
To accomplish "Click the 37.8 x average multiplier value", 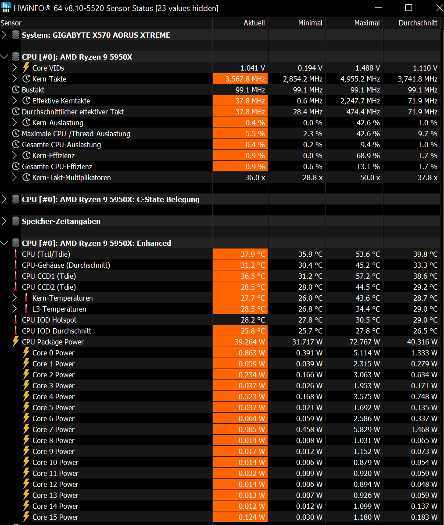I will (x=427, y=177).
